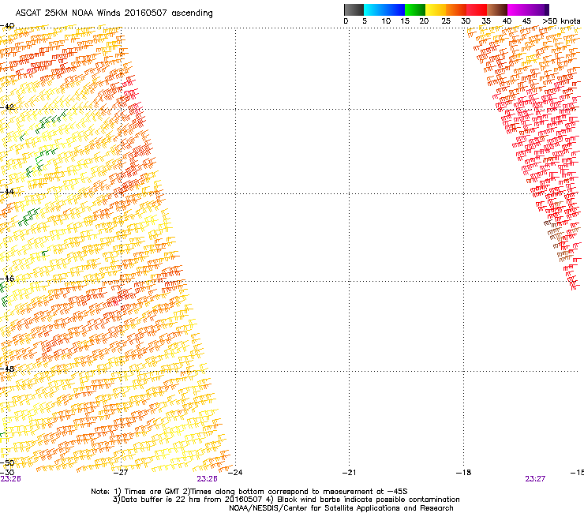This screenshot has height=513, width=584.
Task: Click the purple time label "23:26" near -24
Action: click(207, 479)
